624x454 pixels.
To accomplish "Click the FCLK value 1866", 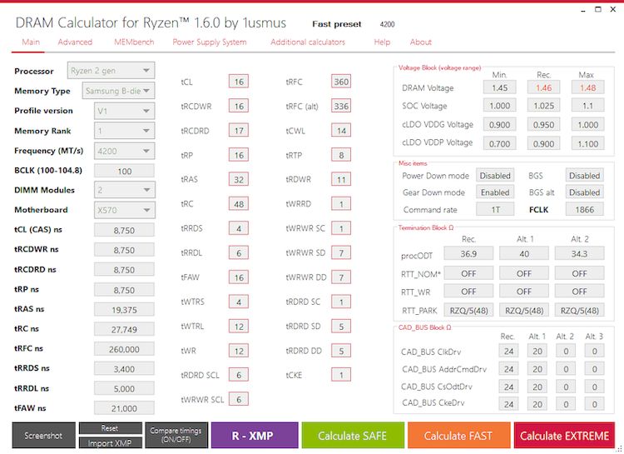I will (585, 209).
